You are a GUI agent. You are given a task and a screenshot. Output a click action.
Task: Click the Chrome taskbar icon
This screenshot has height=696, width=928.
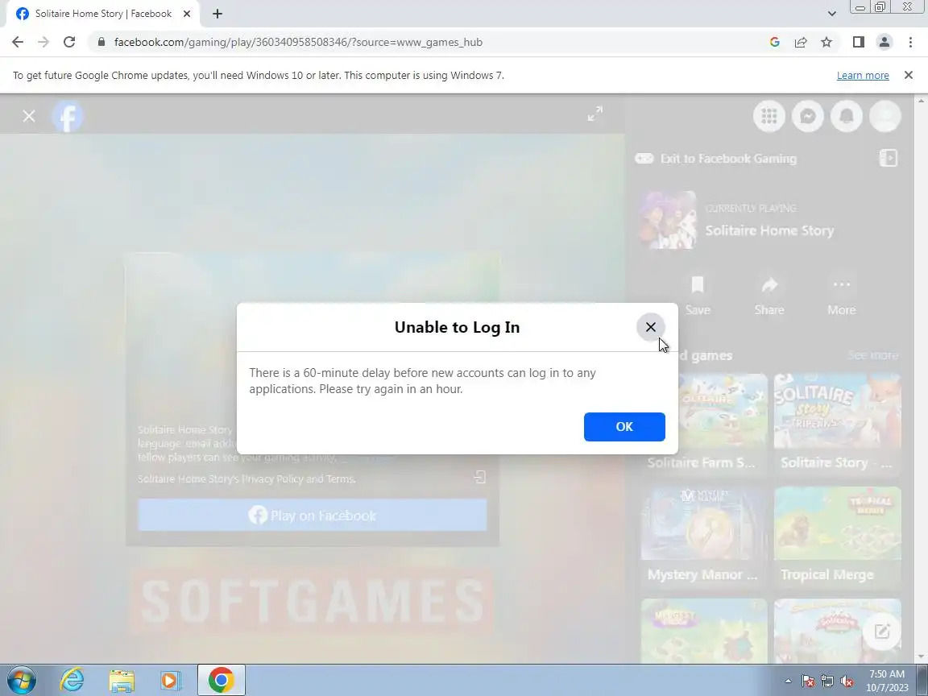tap(221, 680)
